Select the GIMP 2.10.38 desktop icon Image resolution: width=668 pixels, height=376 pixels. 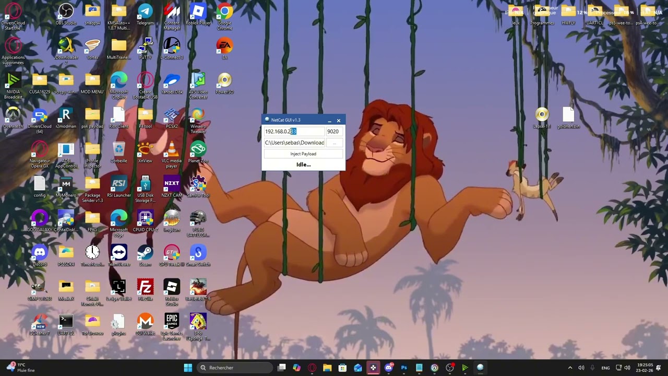click(x=40, y=290)
